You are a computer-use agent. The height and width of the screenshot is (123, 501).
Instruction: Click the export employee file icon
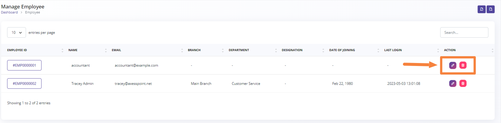[x=491, y=9]
